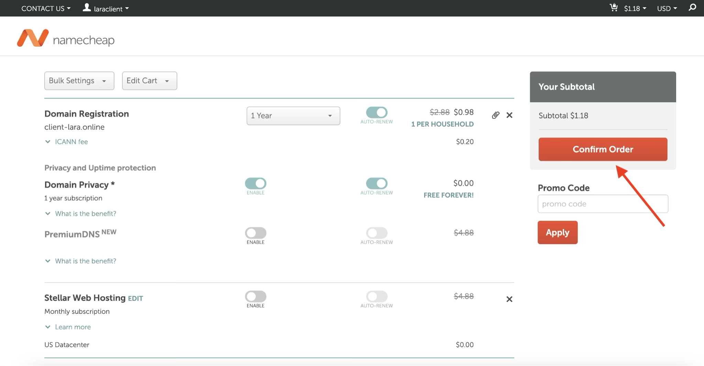Screen dimensions: 704x366
Task: Disable the Domain Privacy enable toggle
Action: pos(255,183)
